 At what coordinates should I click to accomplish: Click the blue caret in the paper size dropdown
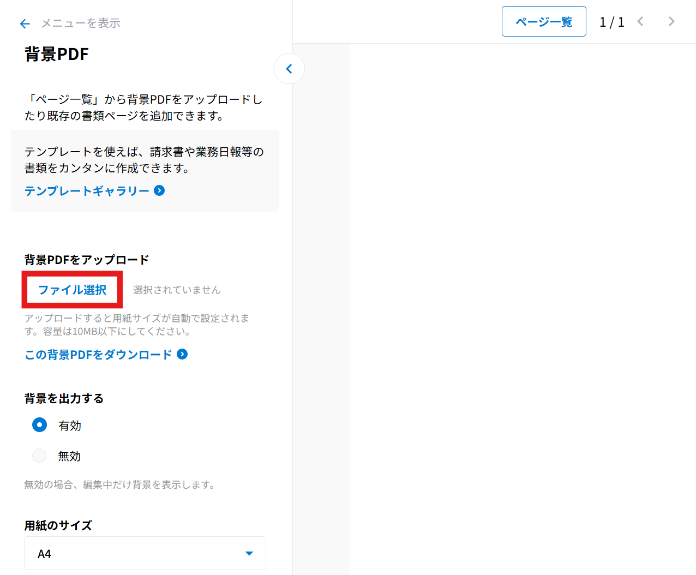[249, 553]
